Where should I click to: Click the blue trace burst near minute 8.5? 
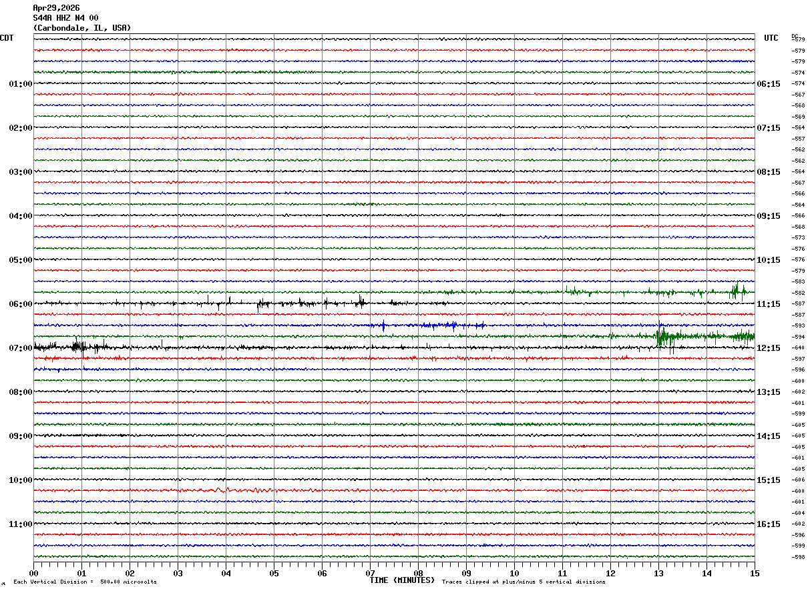coord(441,326)
